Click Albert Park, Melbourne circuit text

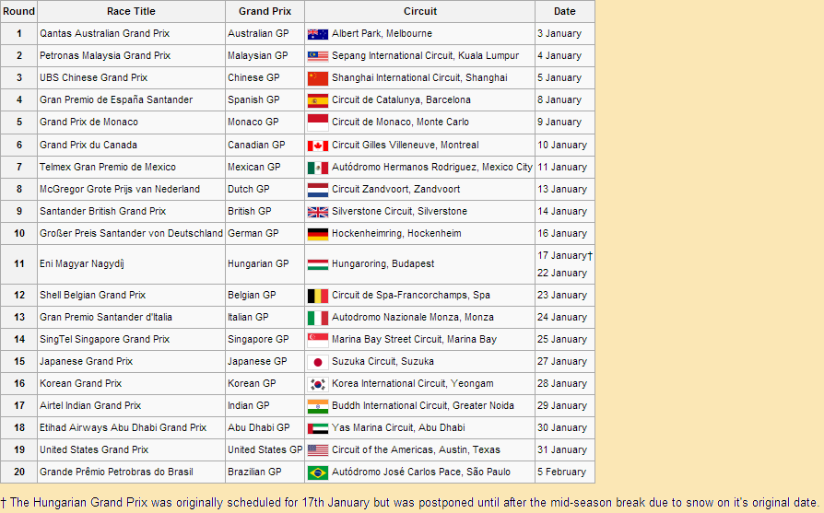383,33
